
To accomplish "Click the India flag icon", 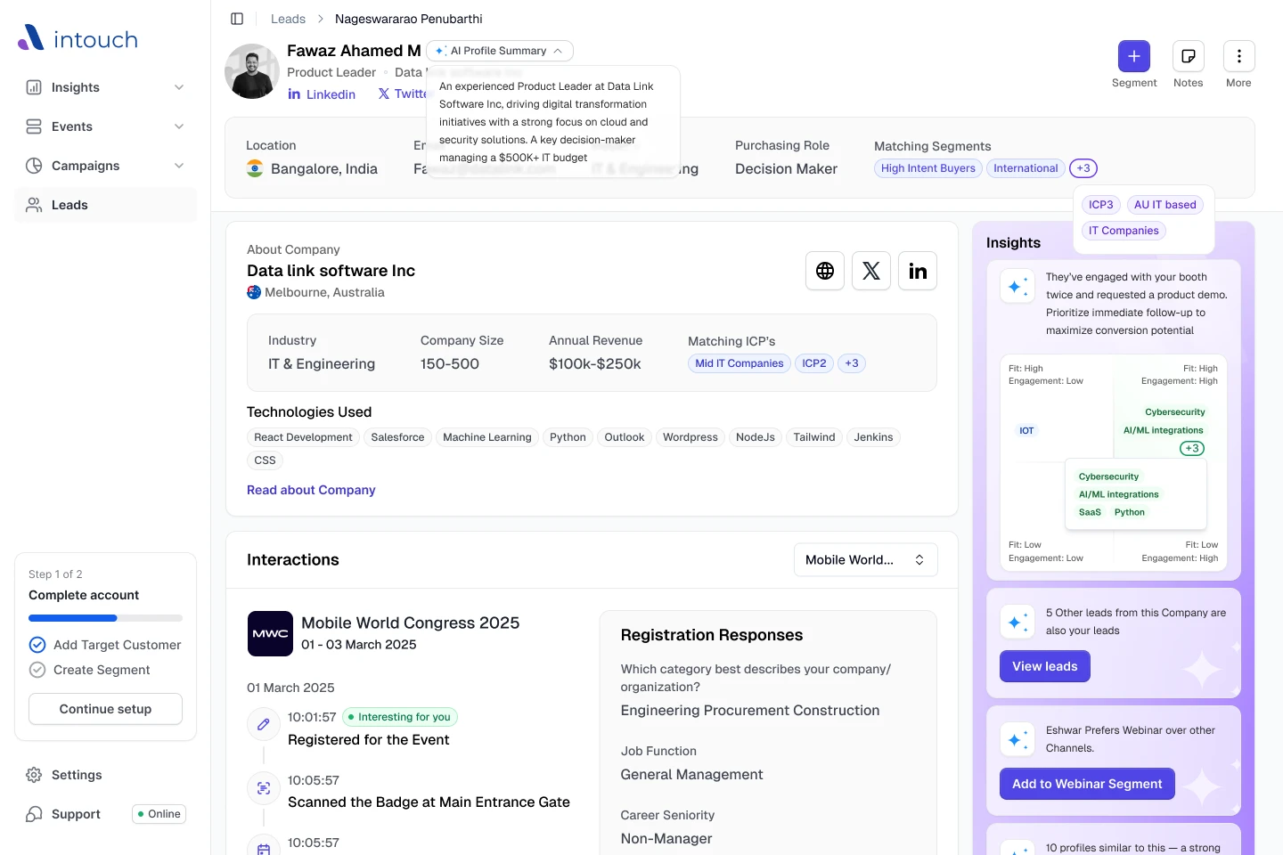I will (x=255, y=168).
